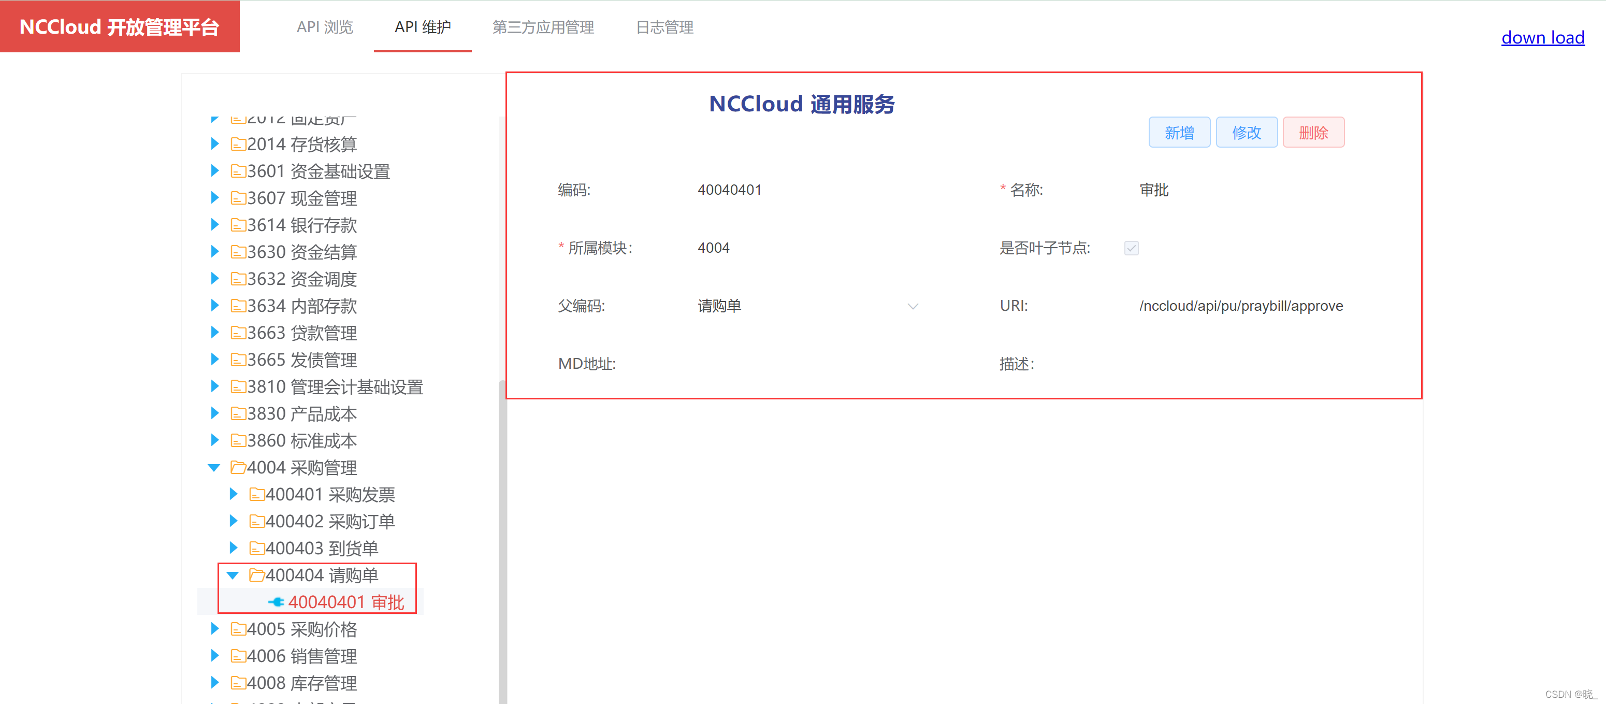Image resolution: width=1606 pixels, height=704 pixels.
Task: Select the API 维护 tab
Action: pos(423,27)
